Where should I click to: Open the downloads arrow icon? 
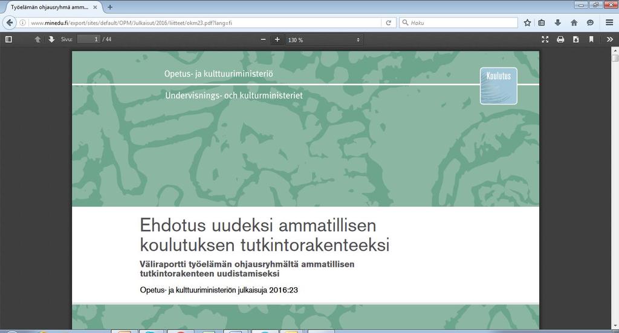[558, 23]
